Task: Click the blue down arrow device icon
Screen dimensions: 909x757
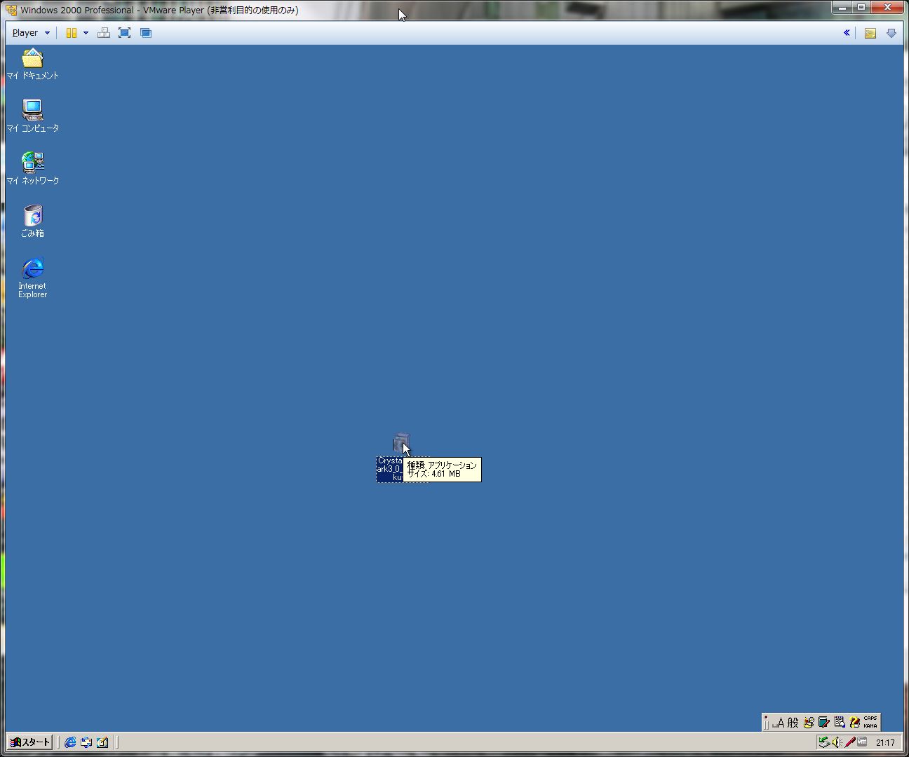Action: click(891, 33)
